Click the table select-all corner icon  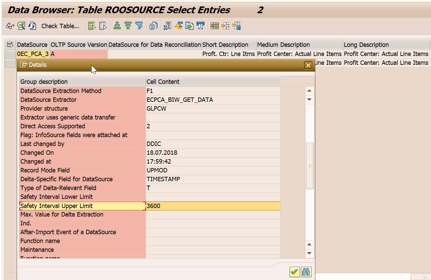coord(10,44)
